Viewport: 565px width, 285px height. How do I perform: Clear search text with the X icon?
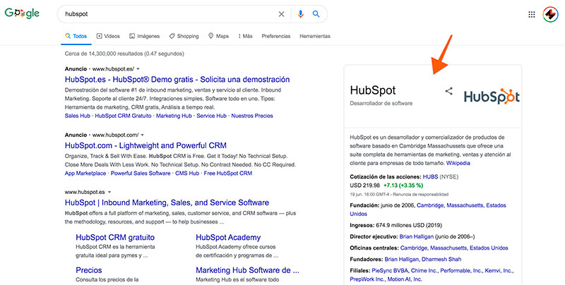282,14
